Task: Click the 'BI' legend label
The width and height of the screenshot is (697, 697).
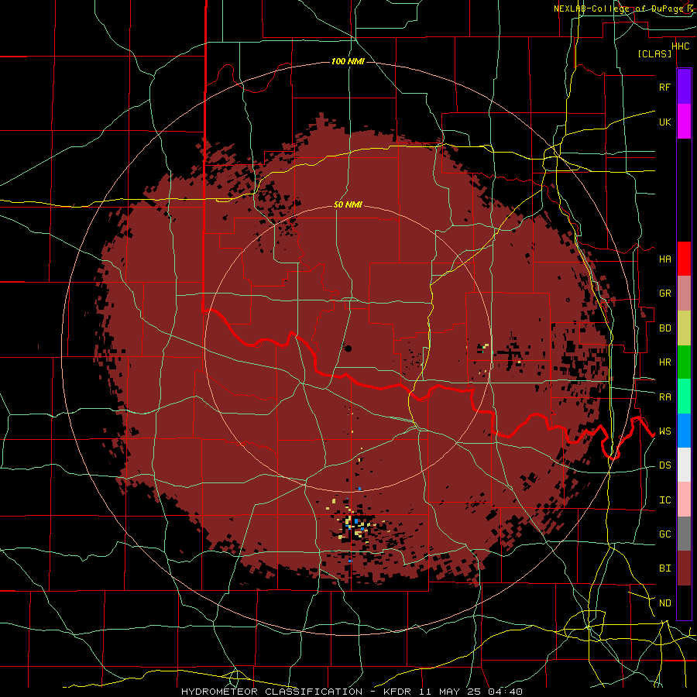Action: coord(664,568)
